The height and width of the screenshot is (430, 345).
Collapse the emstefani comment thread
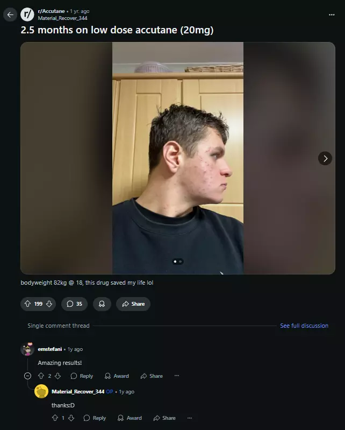tap(27, 376)
